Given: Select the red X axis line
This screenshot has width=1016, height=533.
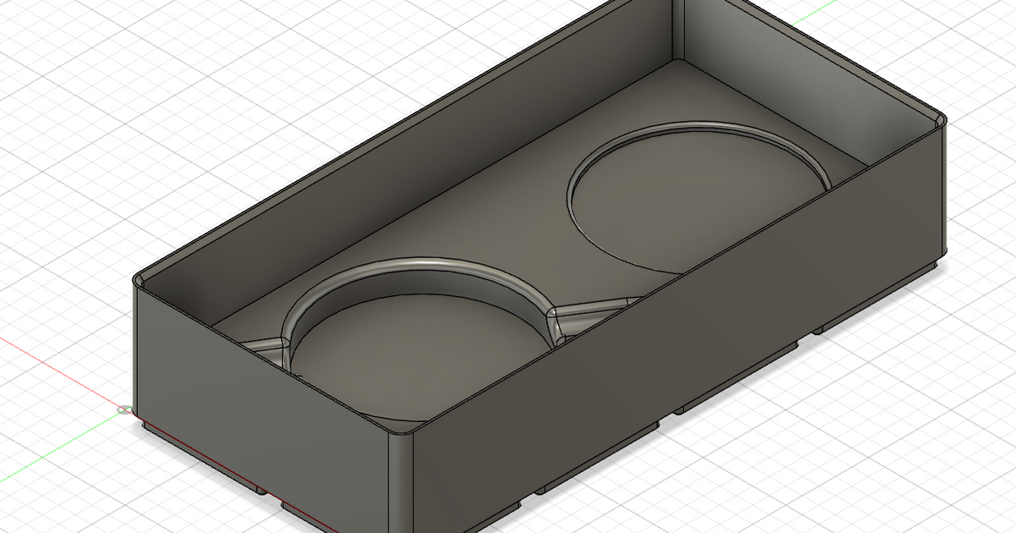Looking at the screenshot, I should tap(51, 364).
